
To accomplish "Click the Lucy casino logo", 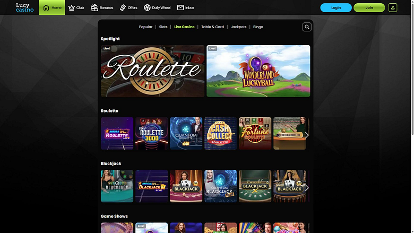I will (x=24, y=7).
